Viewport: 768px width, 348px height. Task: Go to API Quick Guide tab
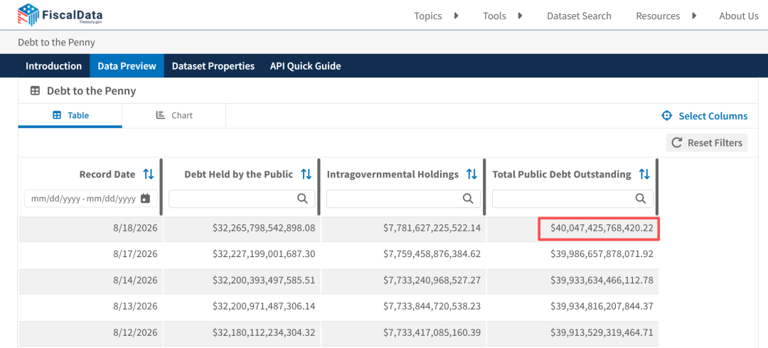click(306, 66)
